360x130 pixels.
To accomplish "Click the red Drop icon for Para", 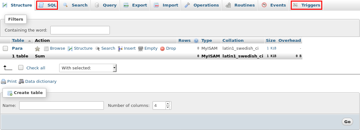I will [x=162, y=49].
